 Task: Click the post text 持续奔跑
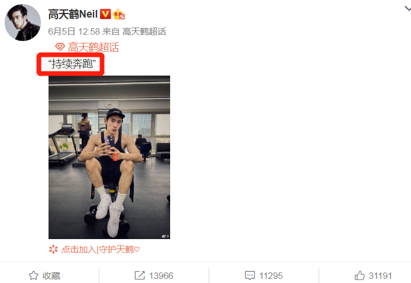(x=72, y=64)
